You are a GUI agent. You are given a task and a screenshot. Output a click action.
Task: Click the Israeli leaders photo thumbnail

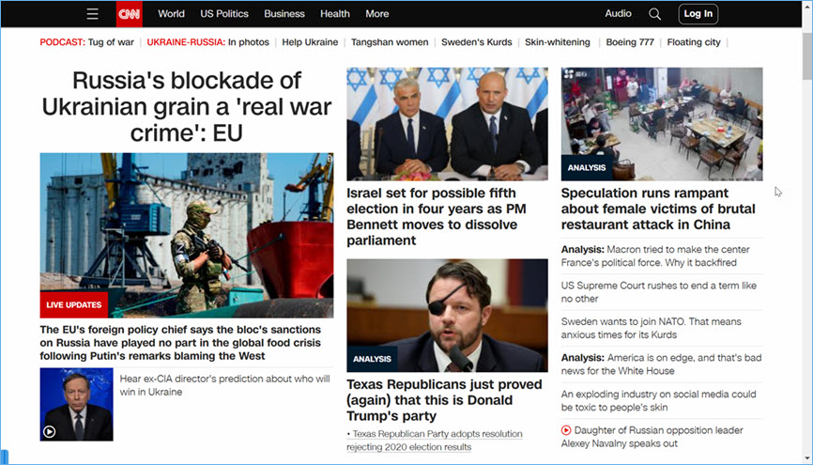pyautogui.click(x=447, y=124)
